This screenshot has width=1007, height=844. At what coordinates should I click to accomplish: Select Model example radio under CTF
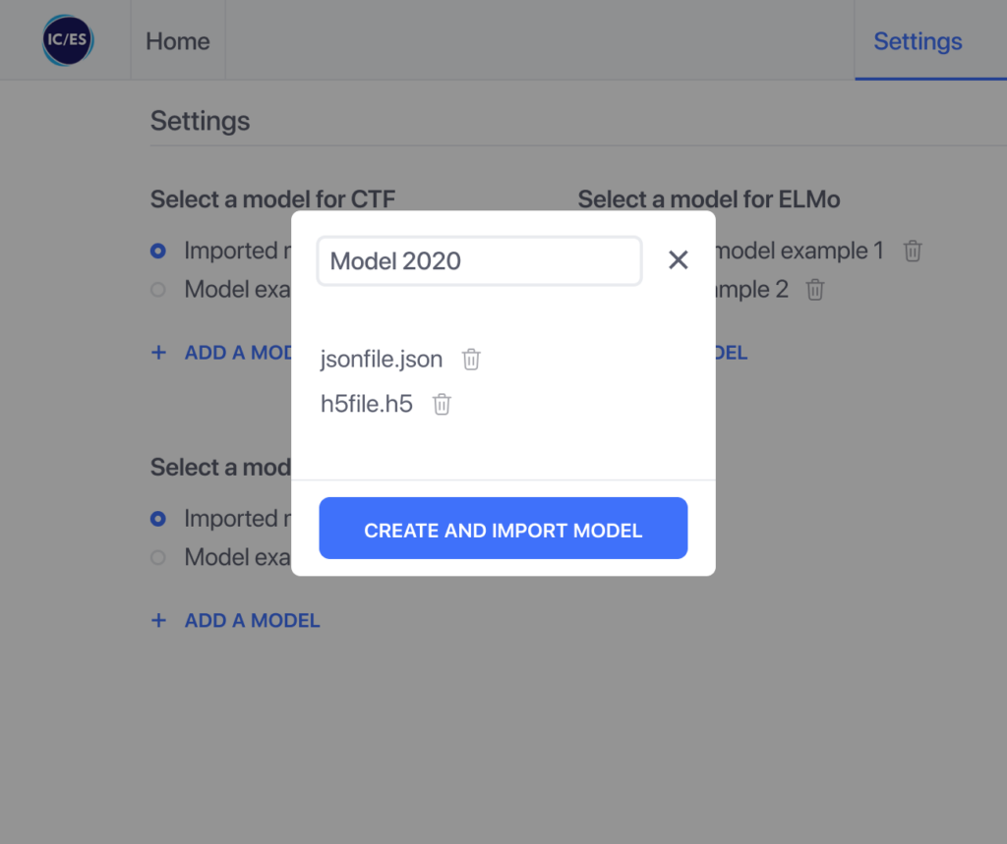[x=158, y=290]
